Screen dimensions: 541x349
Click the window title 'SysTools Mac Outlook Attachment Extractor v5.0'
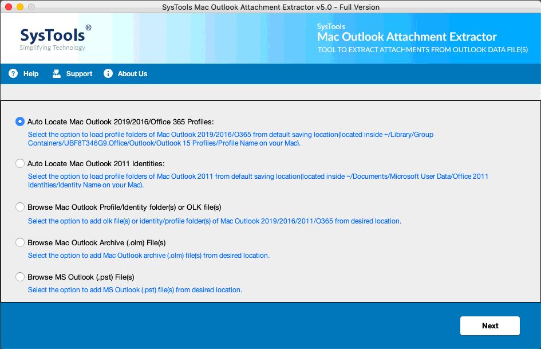point(271,7)
